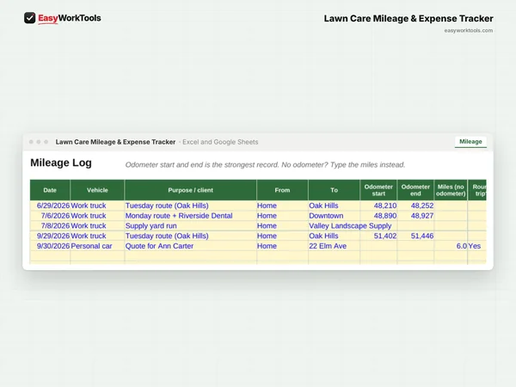Select the 6.0 miles cell
Viewport: 516px width, 387px height.
point(451,246)
